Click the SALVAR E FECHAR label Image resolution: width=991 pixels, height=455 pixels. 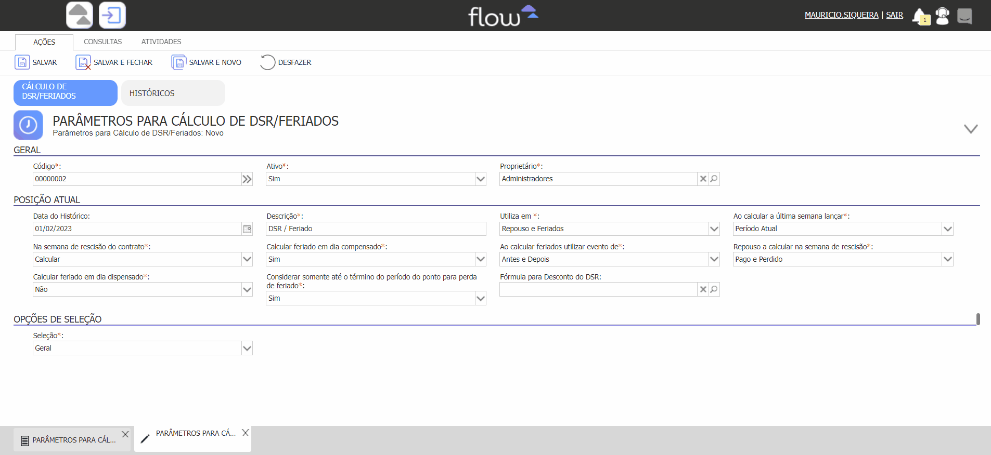pyautogui.click(x=123, y=62)
